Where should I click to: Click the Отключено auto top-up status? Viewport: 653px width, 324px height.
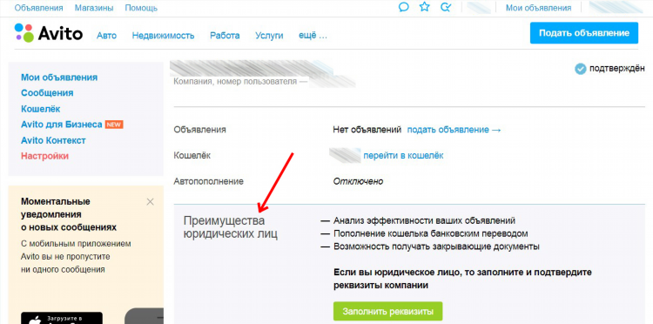358,181
